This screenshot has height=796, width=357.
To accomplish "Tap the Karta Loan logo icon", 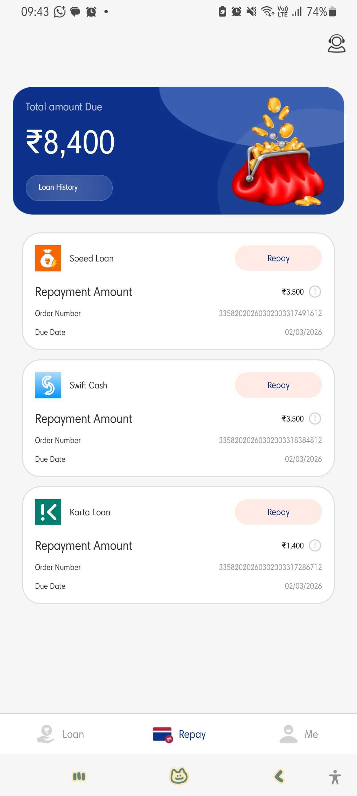I will coord(48,512).
